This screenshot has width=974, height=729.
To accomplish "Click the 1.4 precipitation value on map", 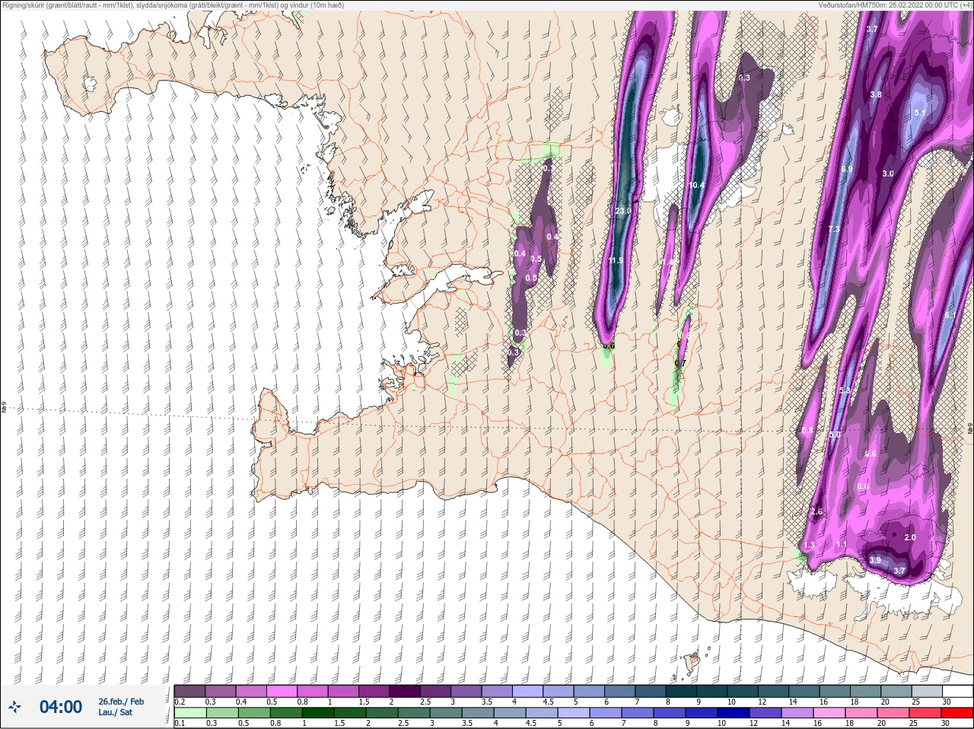I will tap(667, 261).
